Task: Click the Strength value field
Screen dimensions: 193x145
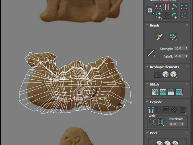Action: tap(179, 48)
